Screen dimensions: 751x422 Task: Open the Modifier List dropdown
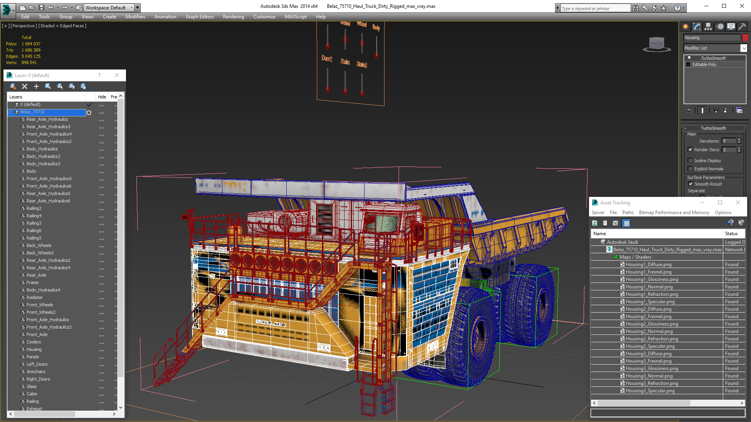coord(744,48)
